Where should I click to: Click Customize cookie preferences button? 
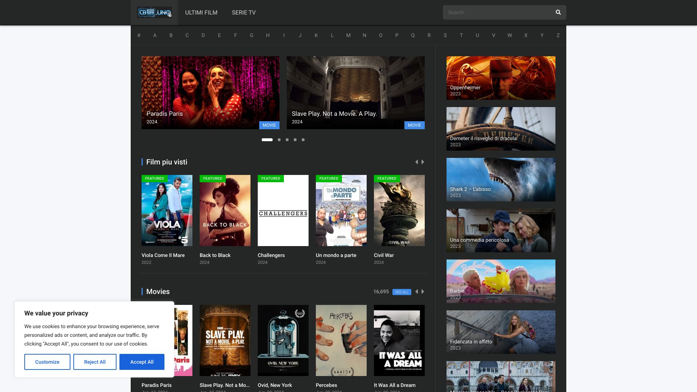(47, 362)
